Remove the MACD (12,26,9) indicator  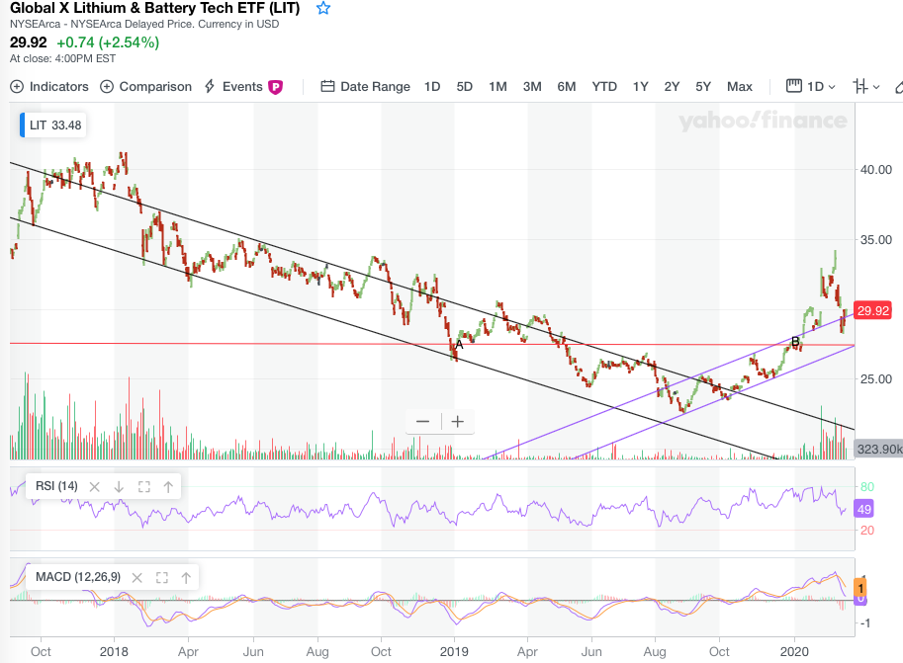(137, 578)
